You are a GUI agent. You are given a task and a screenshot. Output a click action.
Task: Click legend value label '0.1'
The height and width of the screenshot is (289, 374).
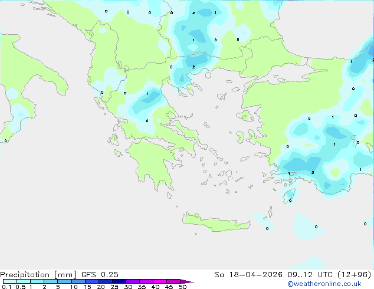(6, 287)
